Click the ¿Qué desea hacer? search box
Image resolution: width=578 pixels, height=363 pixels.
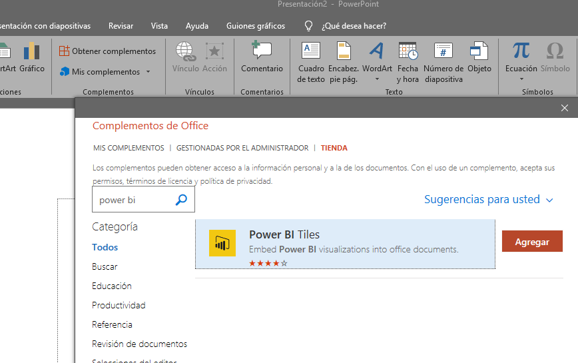354,26
